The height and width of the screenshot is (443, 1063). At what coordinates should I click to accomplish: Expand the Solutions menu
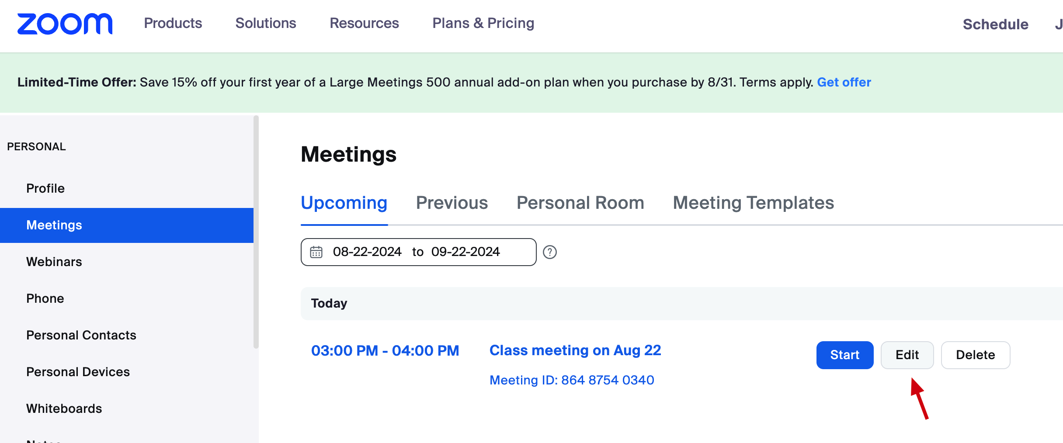click(266, 23)
